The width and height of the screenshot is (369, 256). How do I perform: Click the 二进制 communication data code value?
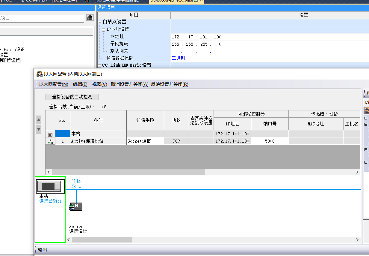pos(178,58)
